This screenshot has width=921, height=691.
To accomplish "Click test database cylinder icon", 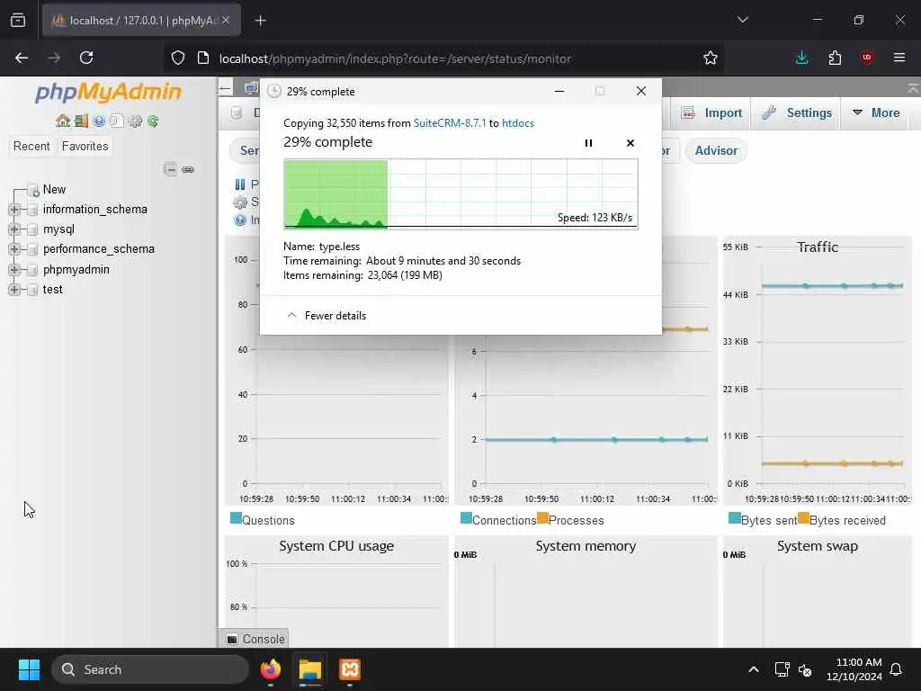I will (32, 290).
